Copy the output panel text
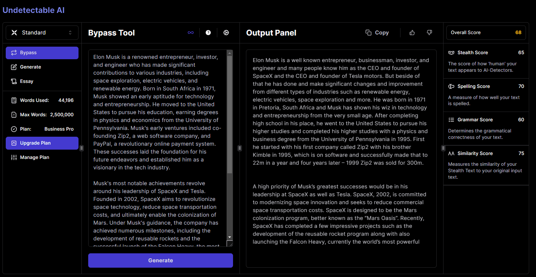Image resolution: width=536 pixels, height=277 pixels. pos(377,33)
